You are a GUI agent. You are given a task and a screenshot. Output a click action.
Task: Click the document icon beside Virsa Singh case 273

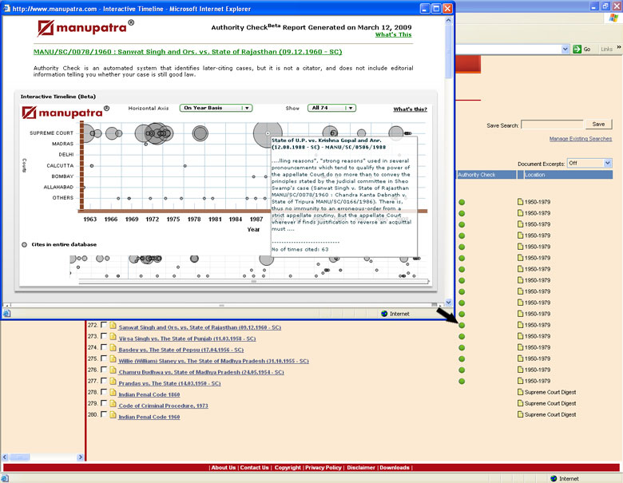pos(113,337)
